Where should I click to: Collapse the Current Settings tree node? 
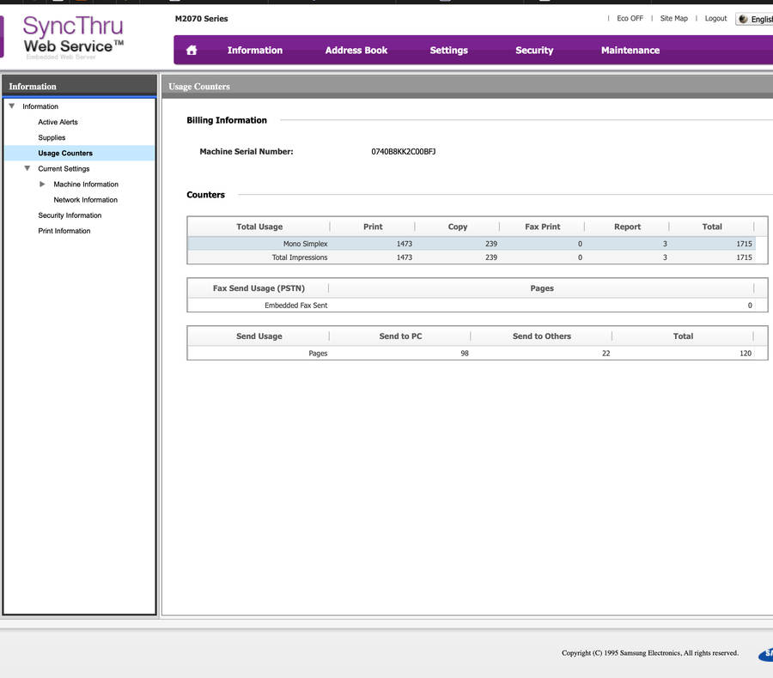point(27,169)
